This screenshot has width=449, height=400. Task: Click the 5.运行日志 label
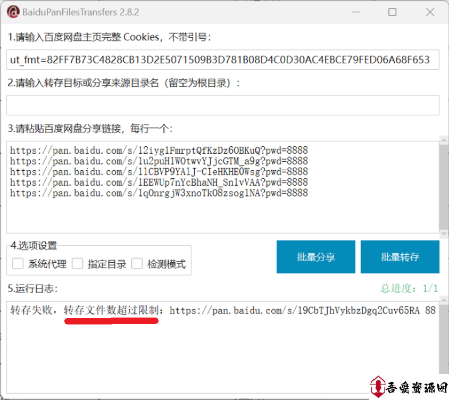[x=32, y=288]
